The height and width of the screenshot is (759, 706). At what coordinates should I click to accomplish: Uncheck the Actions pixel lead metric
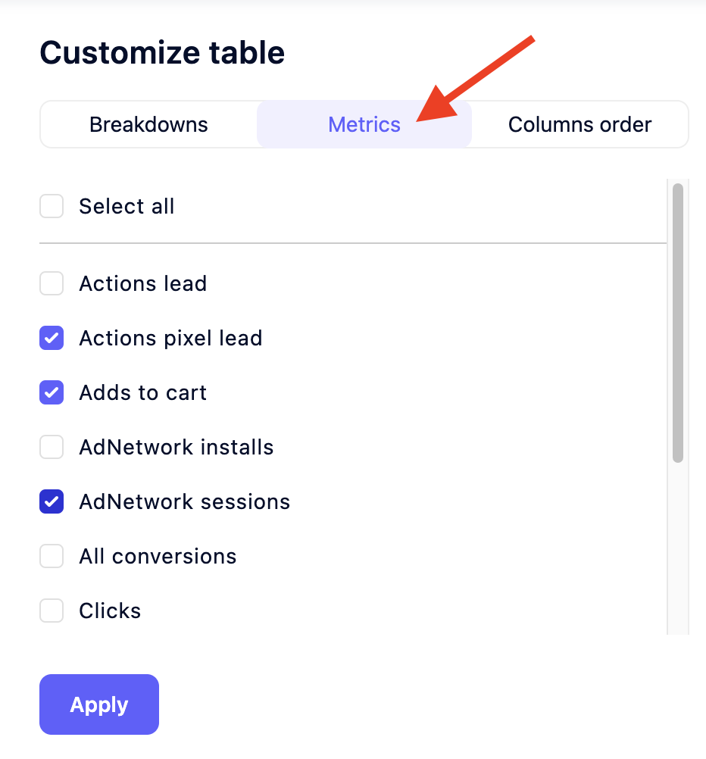52,338
